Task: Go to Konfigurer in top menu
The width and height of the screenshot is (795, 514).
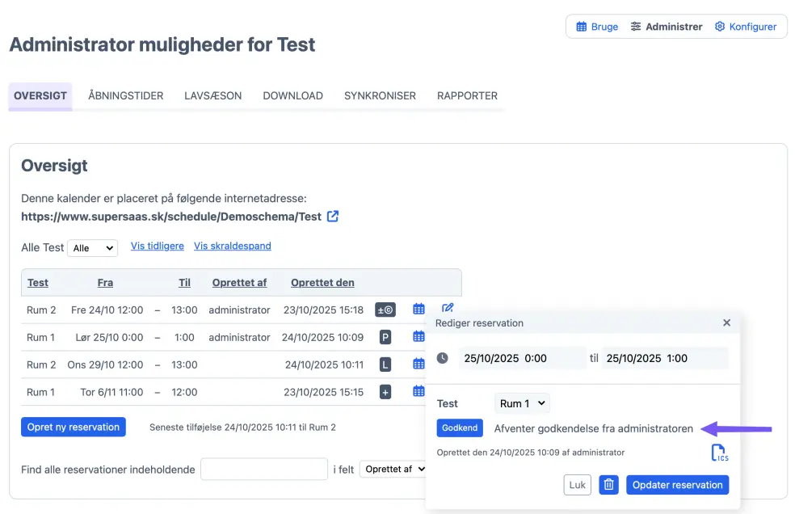Action: [x=746, y=27]
